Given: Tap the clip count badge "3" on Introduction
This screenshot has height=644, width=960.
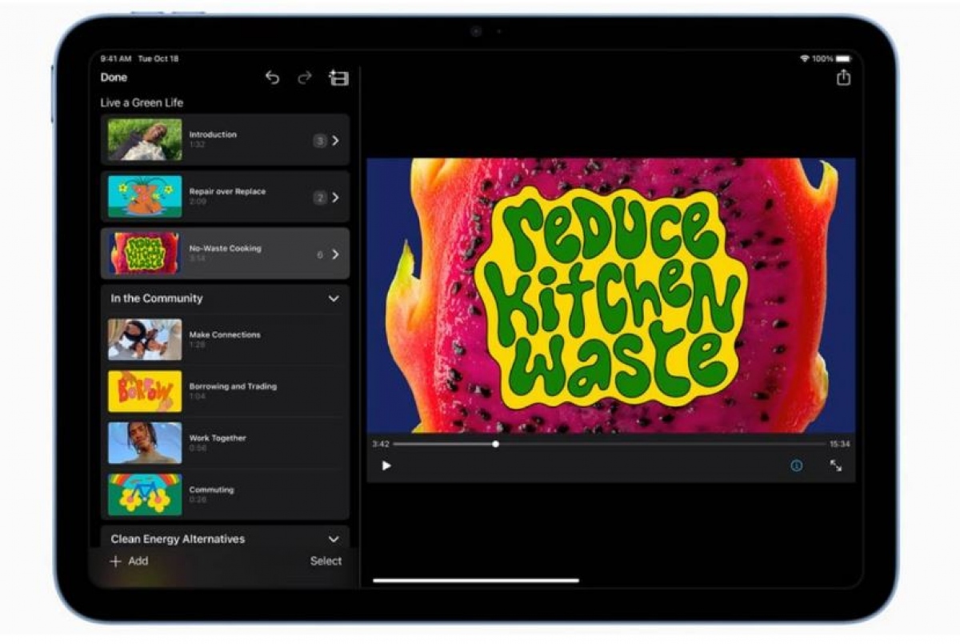Looking at the screenshot, I should (x=320, y=141).
